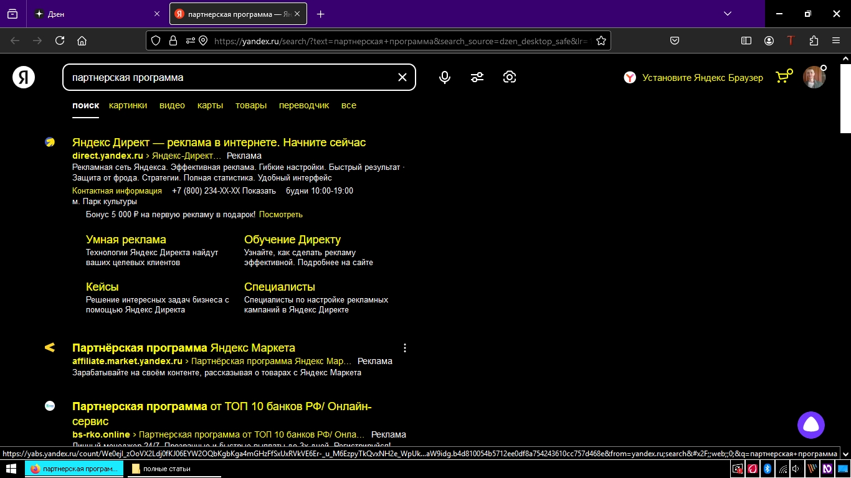Open search settings sliders icon
Image resolution: width=851 pixels, height=478 pixels.
tap(477, 77)
